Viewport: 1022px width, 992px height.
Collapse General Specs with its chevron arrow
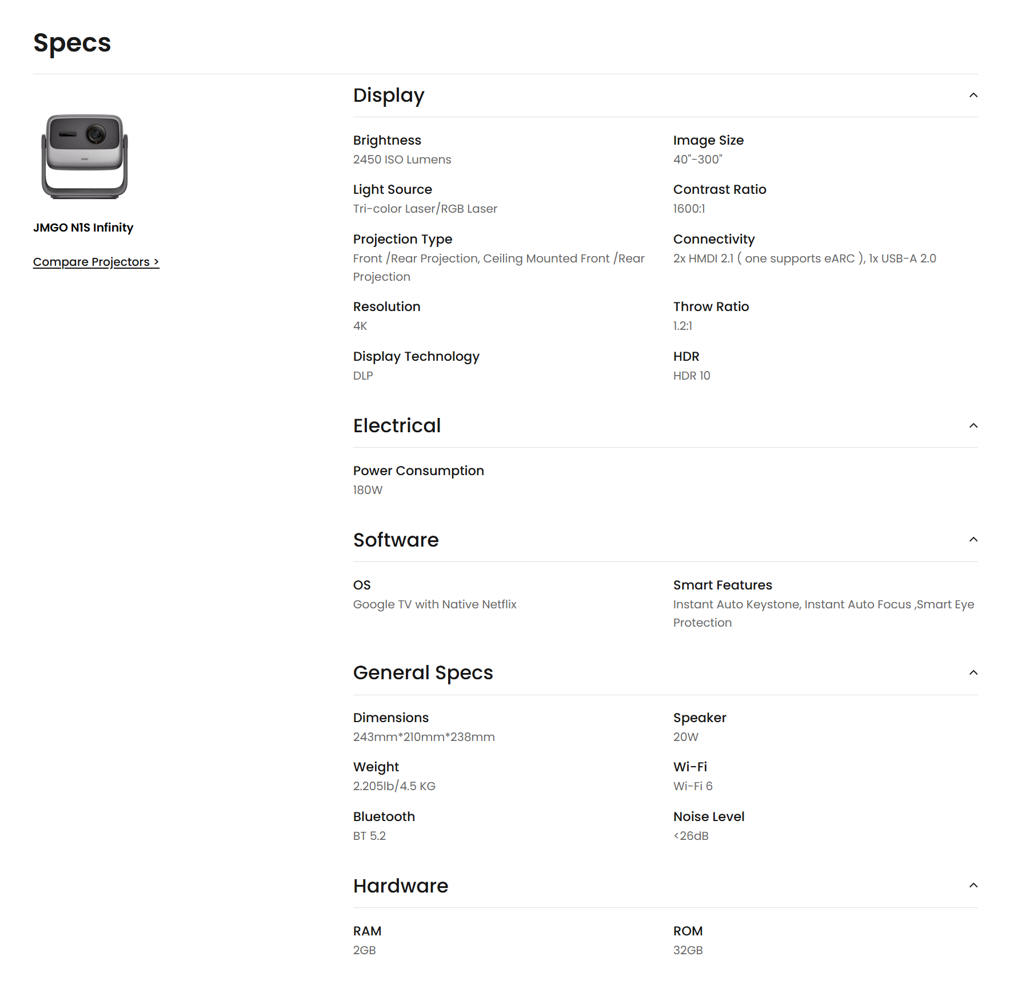click(973, 673)
